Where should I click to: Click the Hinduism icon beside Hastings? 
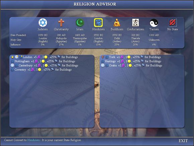pos(103,61)
